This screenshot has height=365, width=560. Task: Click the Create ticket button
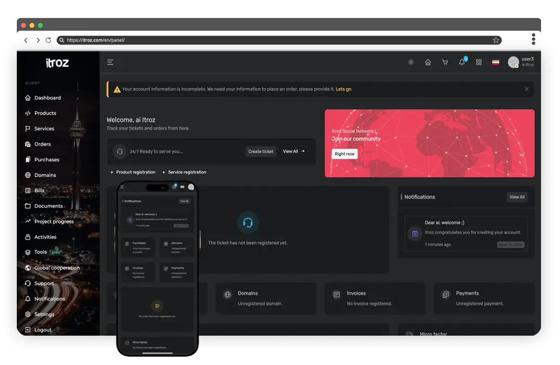pos(260,152)
